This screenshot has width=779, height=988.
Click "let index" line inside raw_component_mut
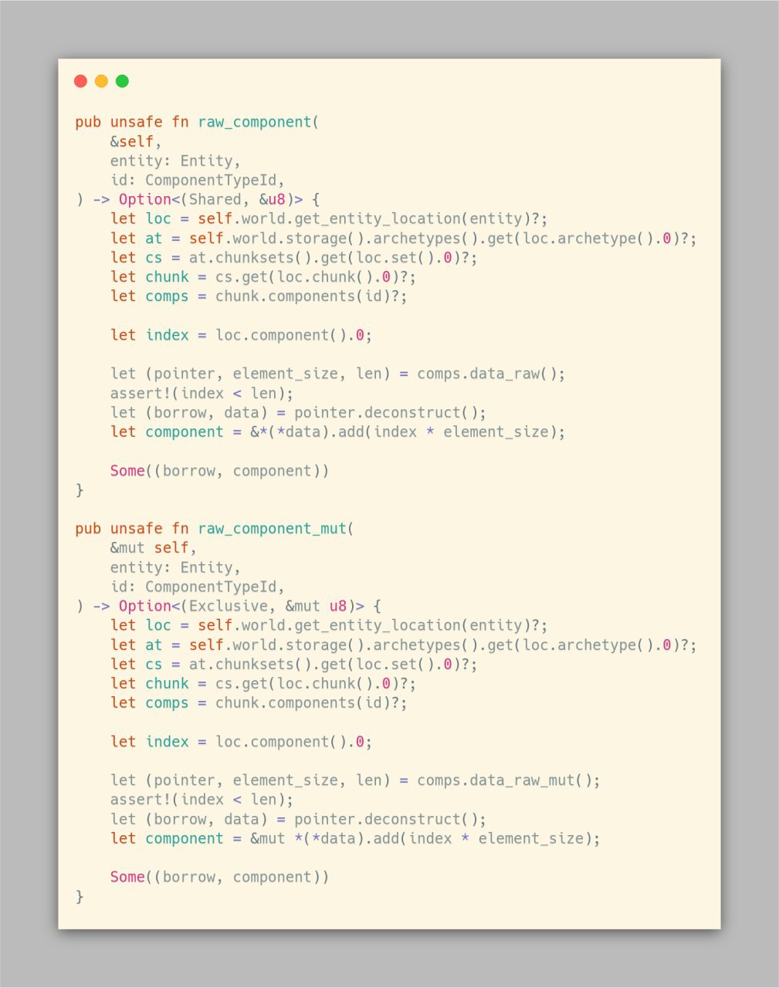click(241, 742)
